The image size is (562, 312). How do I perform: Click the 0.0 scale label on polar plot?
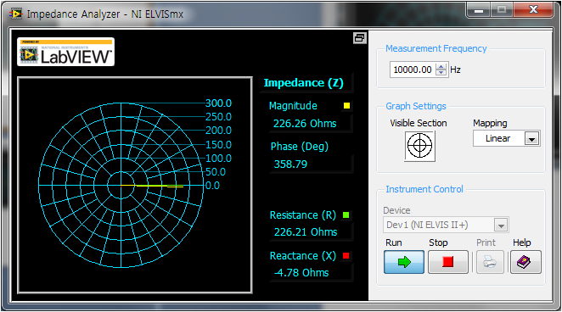[x=212, y=186]
